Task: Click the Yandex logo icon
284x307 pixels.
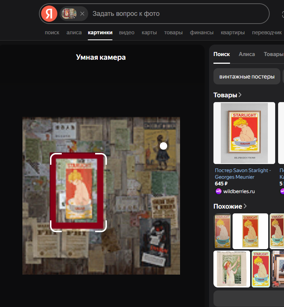Action: pos(49,14)
